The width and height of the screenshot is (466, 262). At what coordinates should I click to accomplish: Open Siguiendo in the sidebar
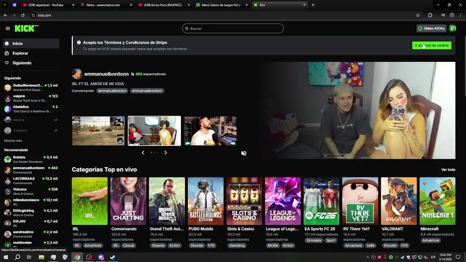click(x=31, y=63)
